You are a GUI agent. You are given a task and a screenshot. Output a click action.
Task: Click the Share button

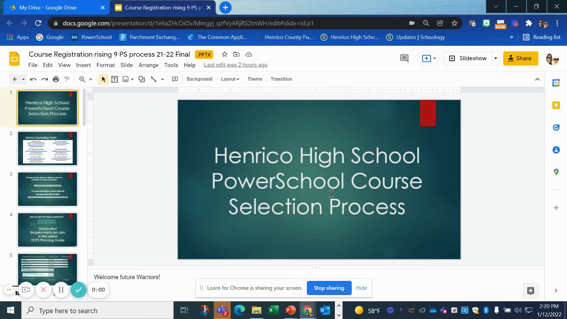pyautogui.click(x=520, y=58)
